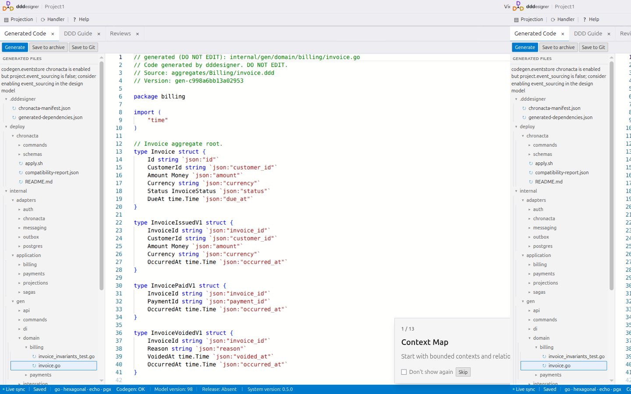Click the right window's file tree scrollbar thumb
Screen dimensions: 631x394
pyautogui.click(x=612, y=176)
